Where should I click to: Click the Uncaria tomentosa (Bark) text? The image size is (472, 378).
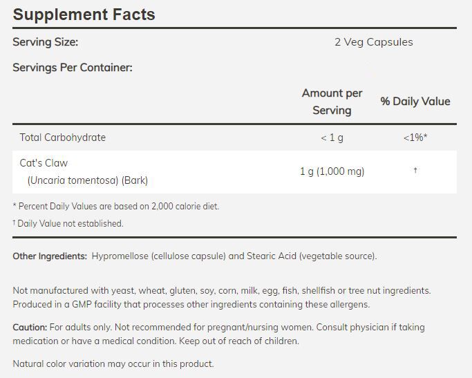point(88,180)
